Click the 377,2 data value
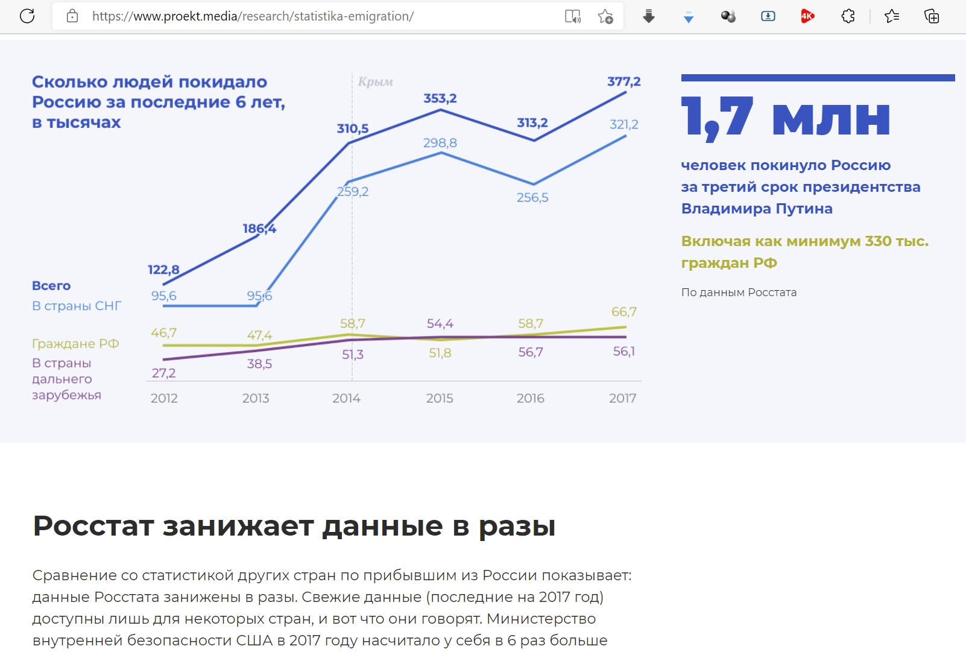Image resolution: width=966 pixels, height=655 pixels. pos(624,81)
